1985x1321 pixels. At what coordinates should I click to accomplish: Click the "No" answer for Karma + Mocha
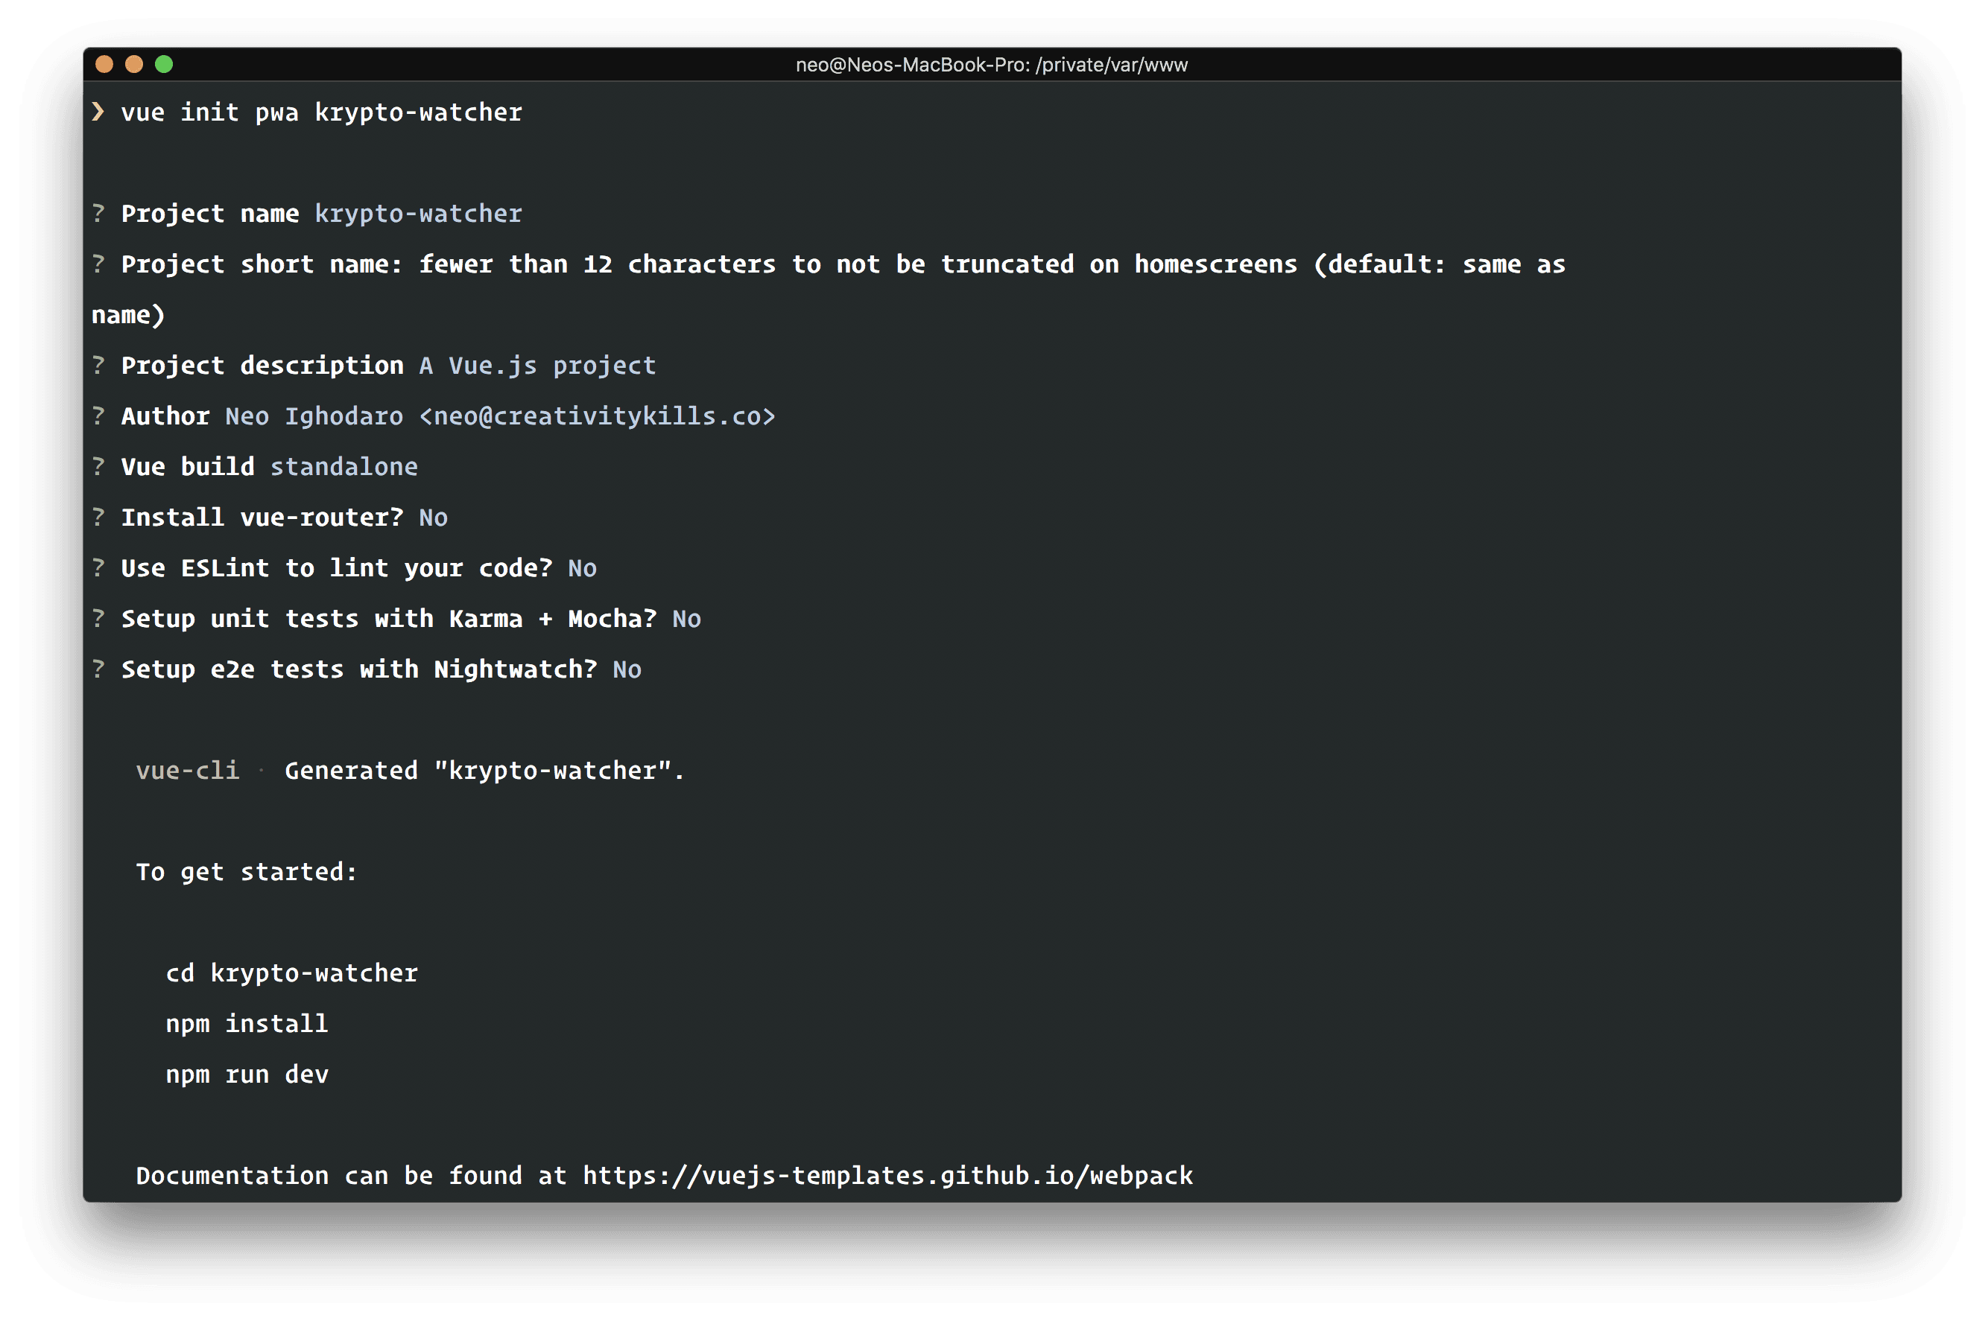click(x=687, y=620)
